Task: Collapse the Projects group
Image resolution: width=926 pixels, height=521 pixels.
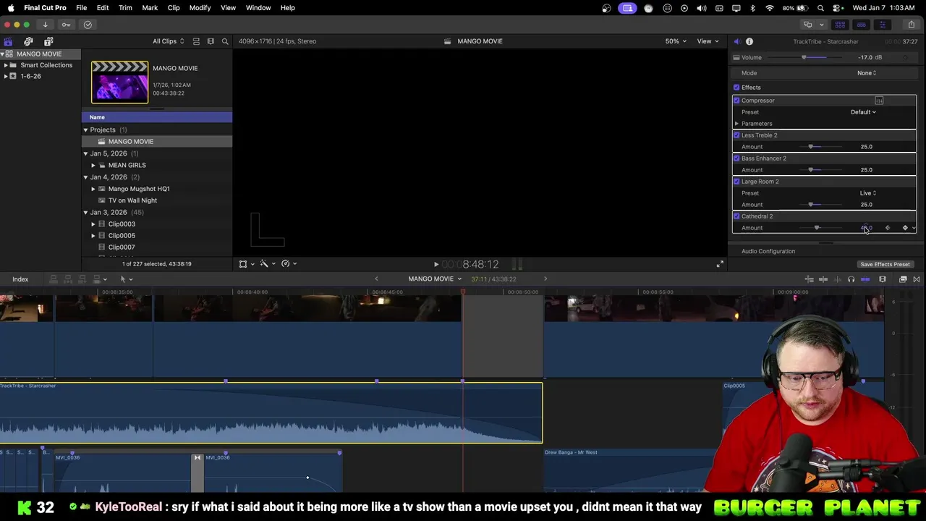Action: pyautogui.click(x=85, y=130)
